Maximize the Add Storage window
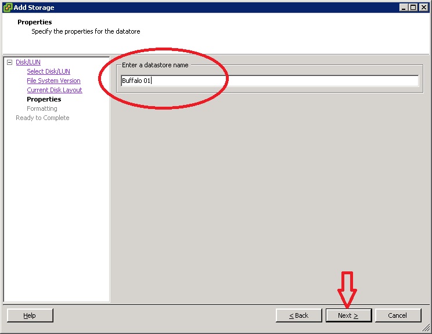 [413, 7]
